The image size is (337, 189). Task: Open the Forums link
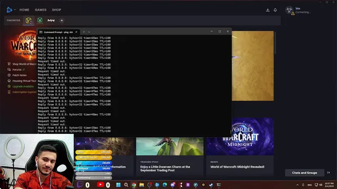17,70
